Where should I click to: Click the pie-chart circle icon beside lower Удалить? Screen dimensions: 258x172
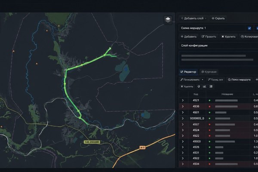click(199, 86)
